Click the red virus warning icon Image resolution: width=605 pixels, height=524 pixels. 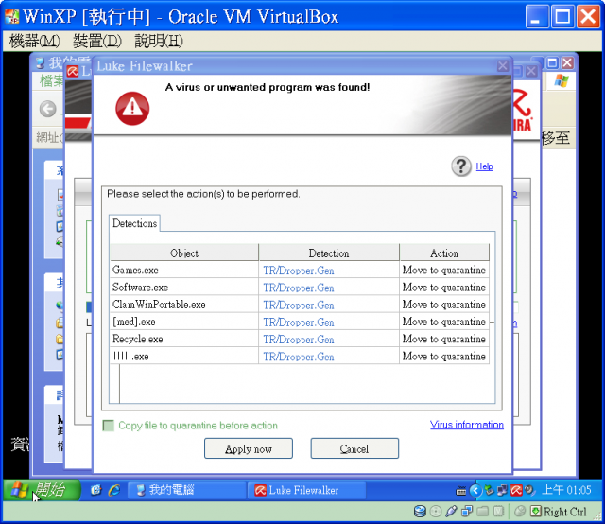132,108
